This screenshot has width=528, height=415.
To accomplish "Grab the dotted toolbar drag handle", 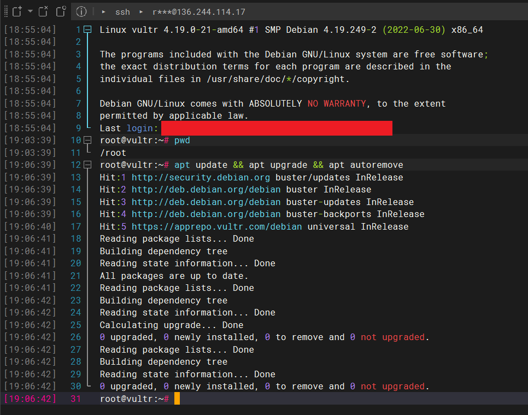I will click(x=5, y=11).
